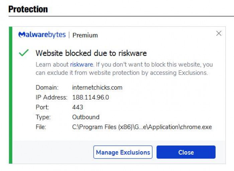Click the "Website blocked due to riskware" title
234x171 pixels.
pyautogui.click(x=91, y=53)
